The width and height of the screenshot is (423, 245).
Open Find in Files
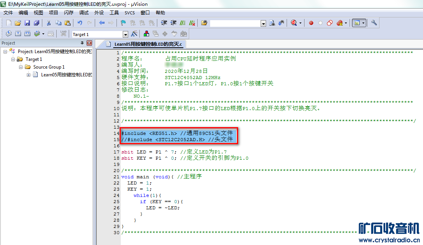point(204,23)
